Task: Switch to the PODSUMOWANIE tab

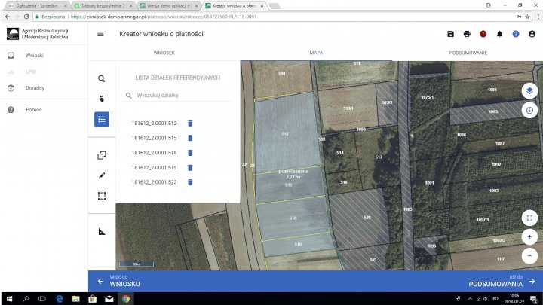Action: coord(468,53)
